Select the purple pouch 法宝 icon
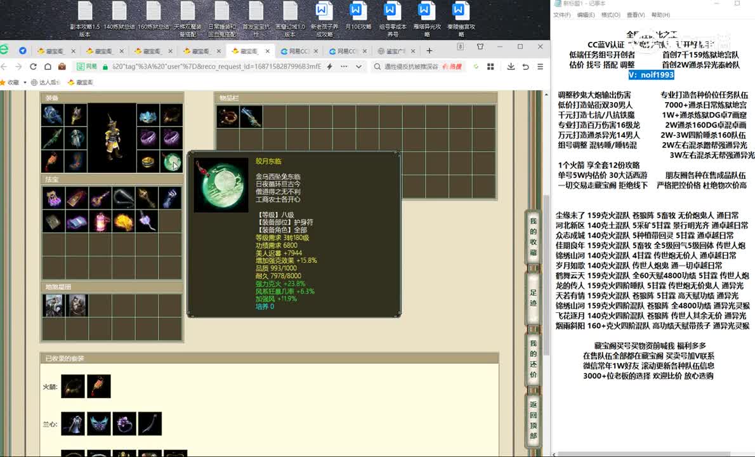755x457 pixels. pos(53,198)
